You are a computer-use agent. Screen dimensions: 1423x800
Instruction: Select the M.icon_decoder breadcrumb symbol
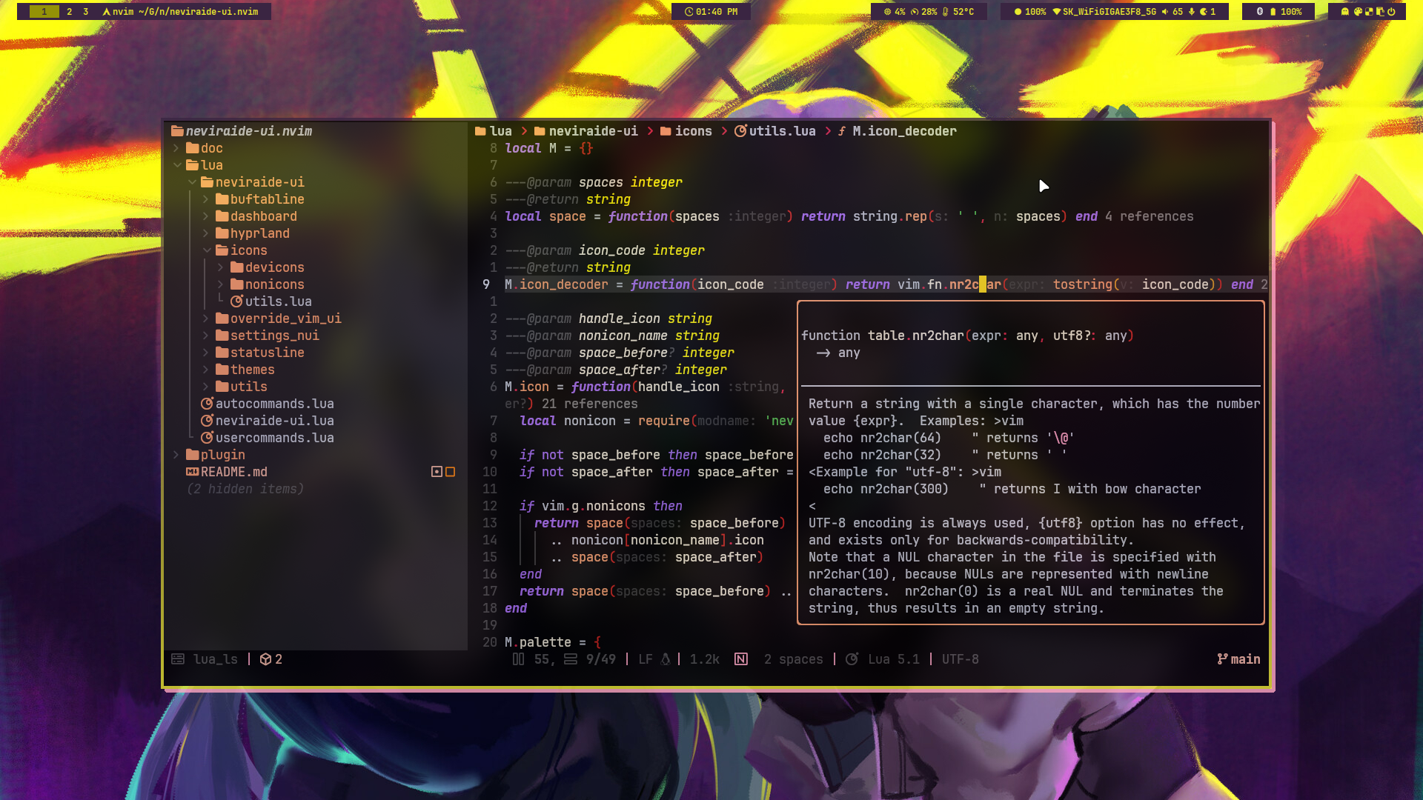point(903,131)
